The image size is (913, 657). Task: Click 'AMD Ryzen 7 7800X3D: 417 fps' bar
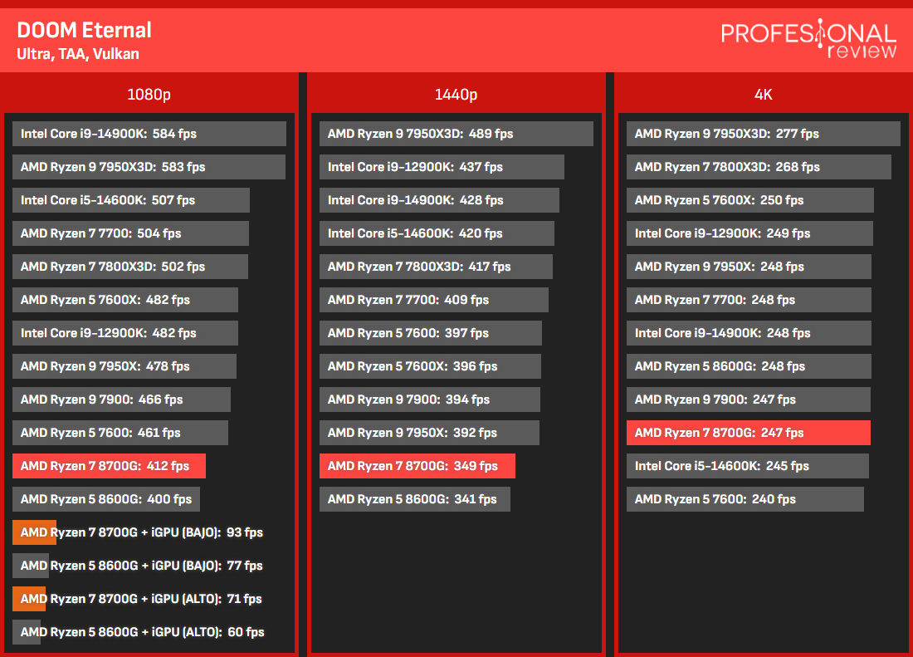(x=436, y=266)
